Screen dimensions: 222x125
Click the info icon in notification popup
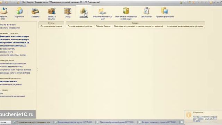tap(189, 115)
